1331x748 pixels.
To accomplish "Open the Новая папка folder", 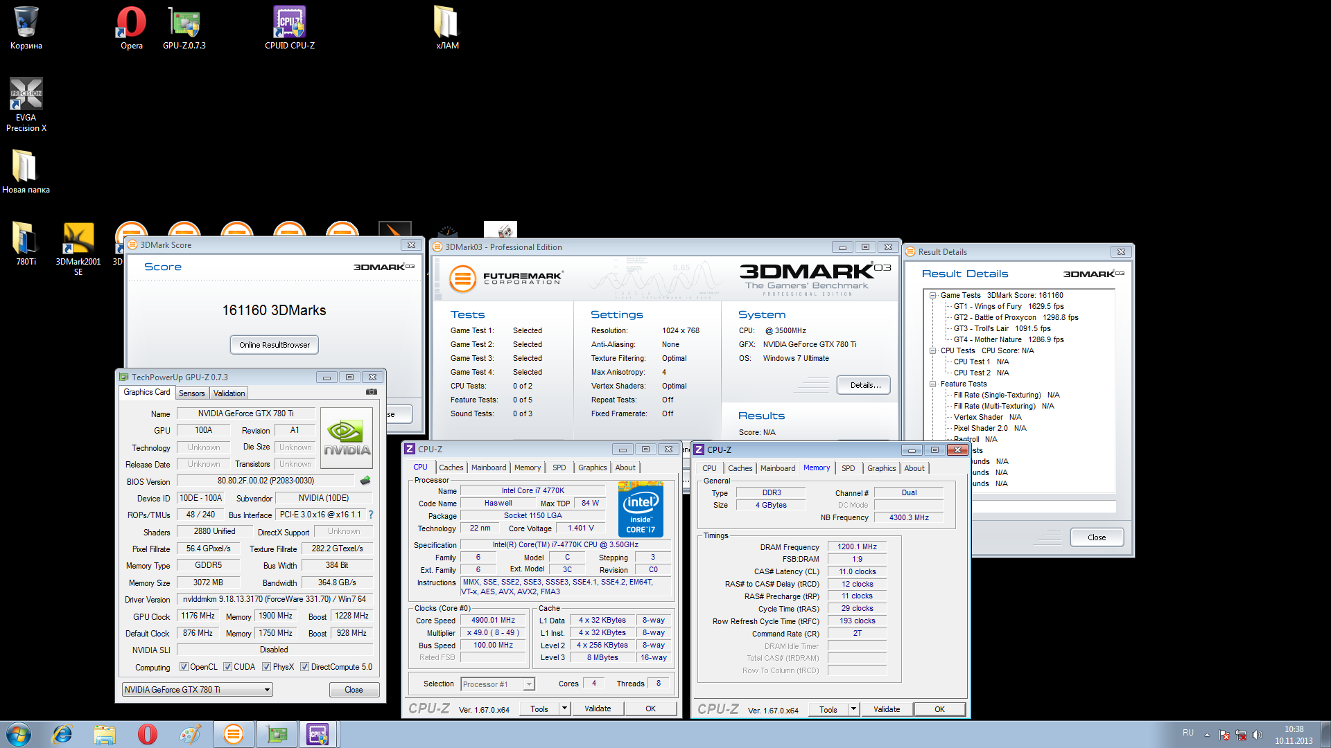I will tap(26, 172).
